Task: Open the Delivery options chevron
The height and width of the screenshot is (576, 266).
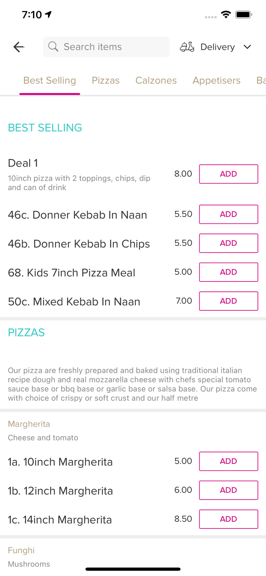Action: tap(248, 47)
